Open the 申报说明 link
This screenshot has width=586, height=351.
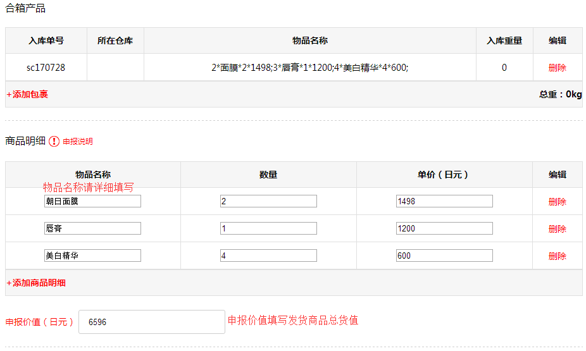77,142
